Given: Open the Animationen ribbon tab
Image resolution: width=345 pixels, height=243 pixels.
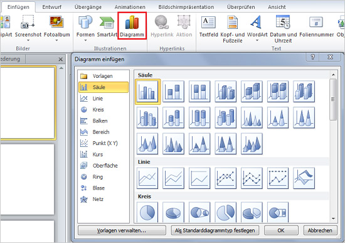Looking at the screenshot, I should pos(130,7).
